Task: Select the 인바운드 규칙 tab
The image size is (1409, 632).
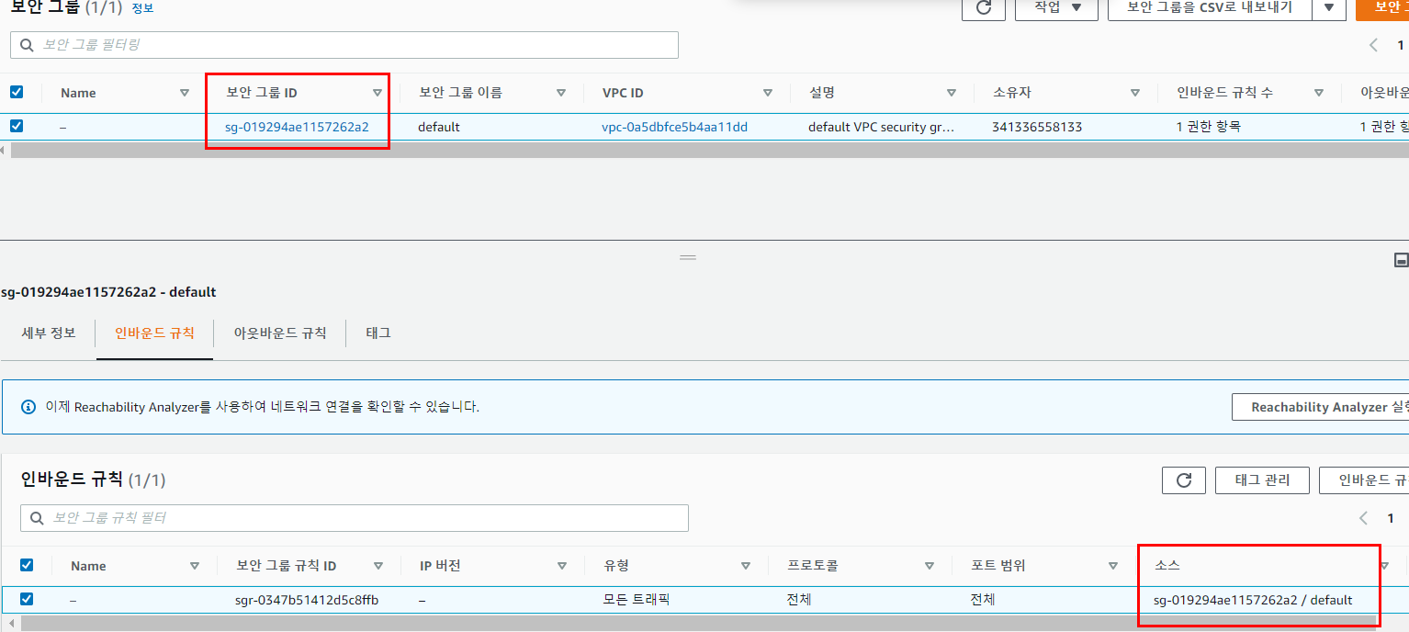Action: pyautogui.click(x=154, y=333)
